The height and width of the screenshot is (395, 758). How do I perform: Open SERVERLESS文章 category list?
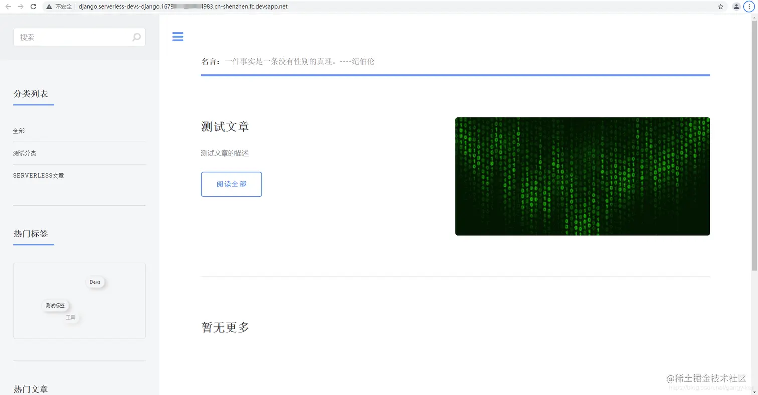coord(39,176)
